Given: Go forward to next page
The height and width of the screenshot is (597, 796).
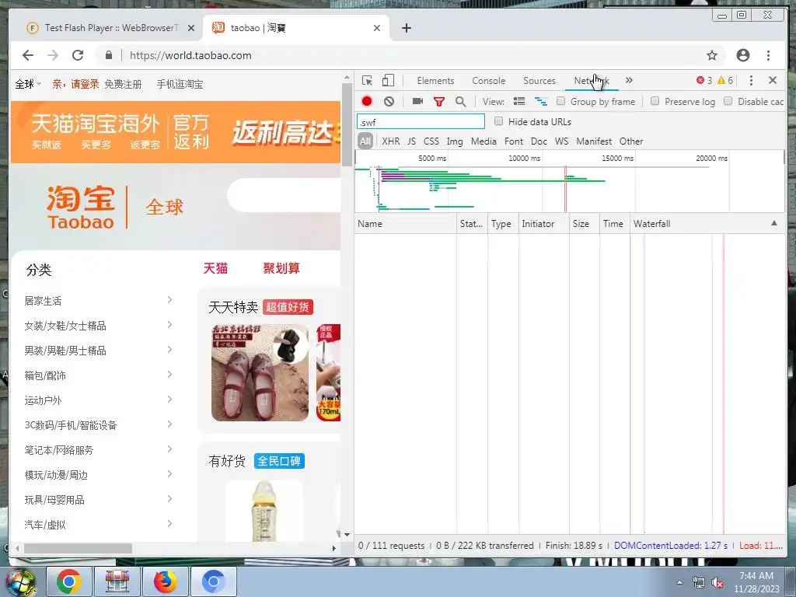Looking at the screenshot, I should pyautogui.click(x=53, y=55).
